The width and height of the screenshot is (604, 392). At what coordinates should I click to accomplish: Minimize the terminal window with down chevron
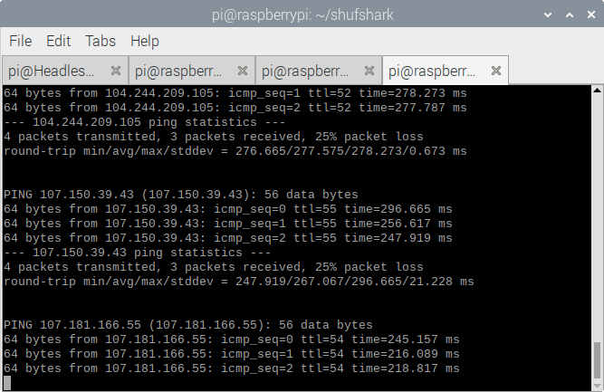coord(547,15)
